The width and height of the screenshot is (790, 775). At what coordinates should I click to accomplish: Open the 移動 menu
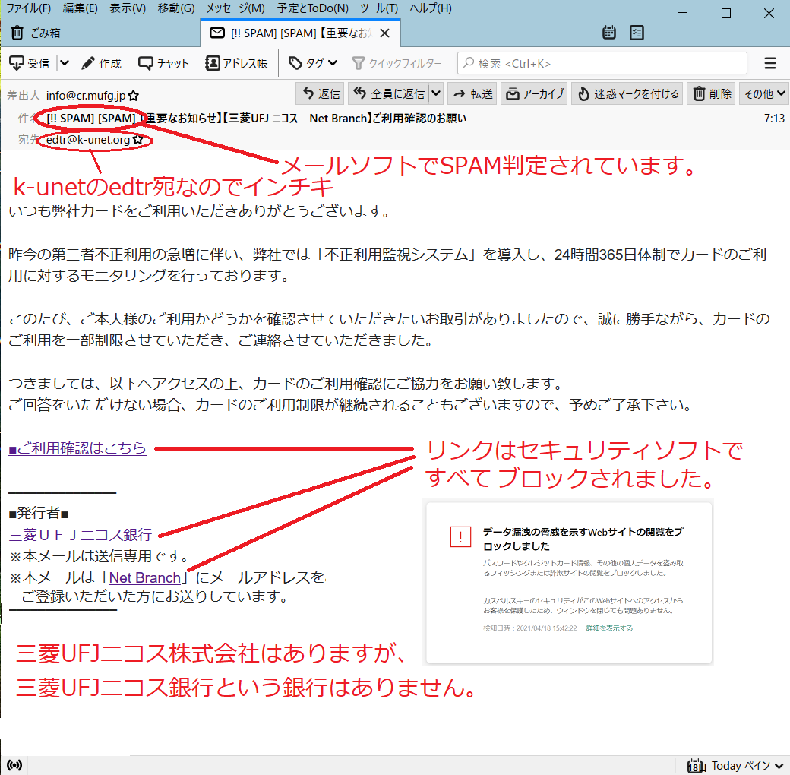(175, 8)
